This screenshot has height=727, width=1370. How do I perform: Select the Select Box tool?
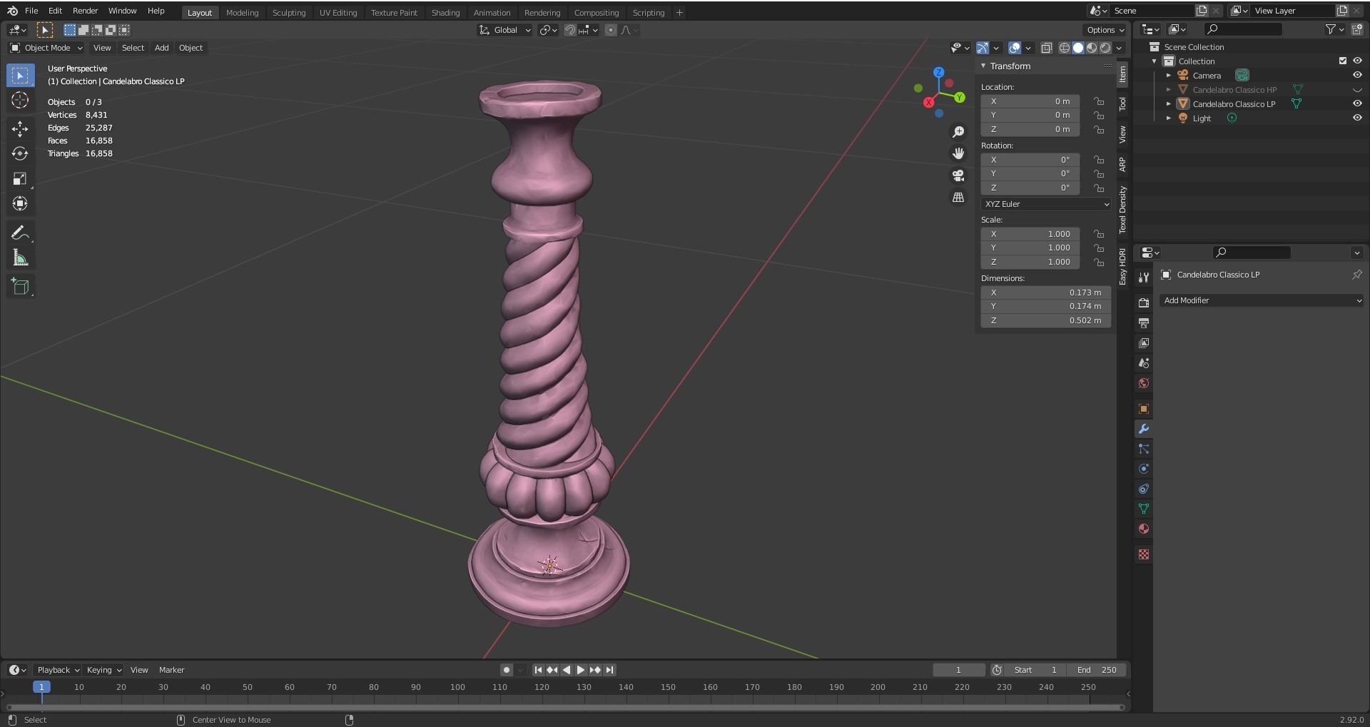pos(20,75)
